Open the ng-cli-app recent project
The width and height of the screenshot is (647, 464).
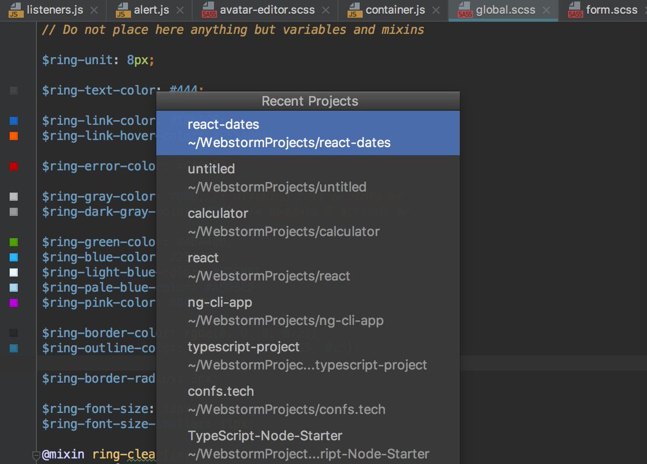click(308, 311)
